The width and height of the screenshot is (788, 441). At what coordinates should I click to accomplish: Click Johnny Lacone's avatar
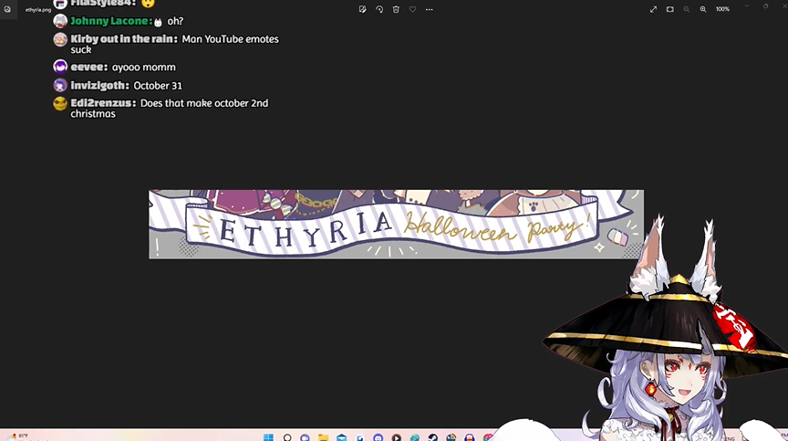(x=60, y=21)
